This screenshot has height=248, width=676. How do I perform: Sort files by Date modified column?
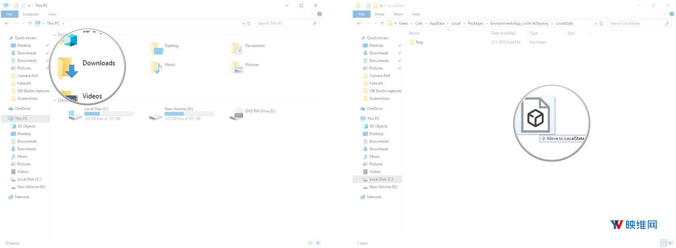503,33
